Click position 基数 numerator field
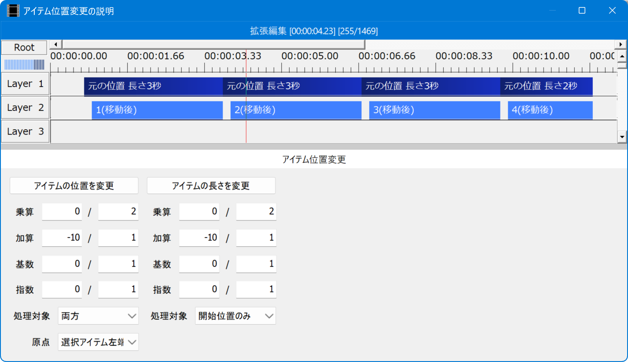The height and width of the screenshot is (362, 628). tap(62, 264)
